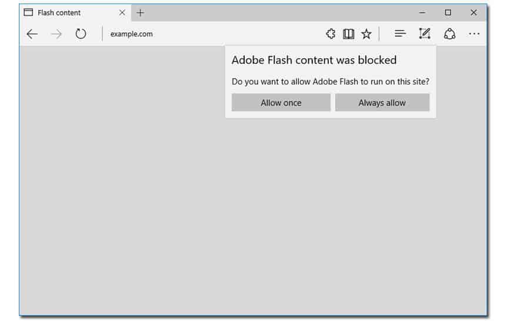506x321 pixels.
Task: Click the Always allow button
Action: (x=382, y=102)
